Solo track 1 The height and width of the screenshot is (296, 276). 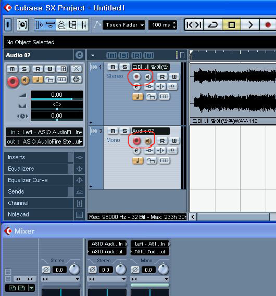pyautogui.click(x=124, y=67)
